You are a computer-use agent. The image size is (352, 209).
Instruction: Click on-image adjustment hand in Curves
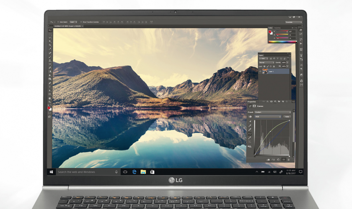coord(250,117)
